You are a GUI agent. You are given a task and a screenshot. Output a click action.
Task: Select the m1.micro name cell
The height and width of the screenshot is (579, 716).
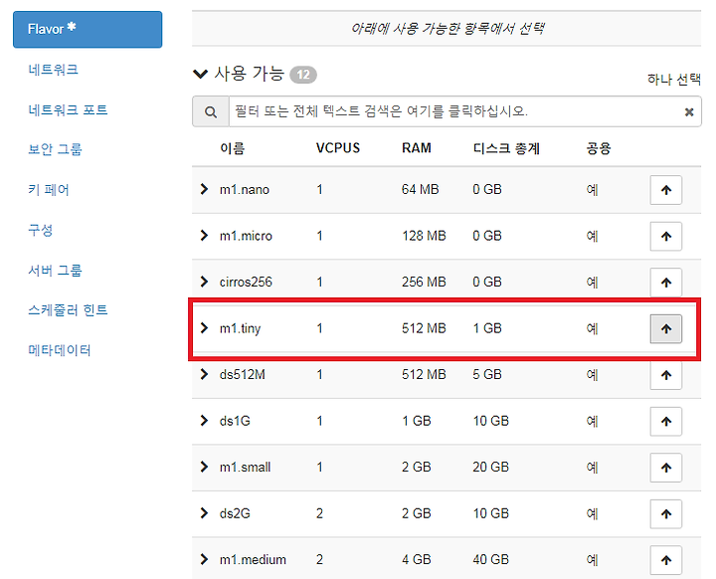[x=246, y=236]
